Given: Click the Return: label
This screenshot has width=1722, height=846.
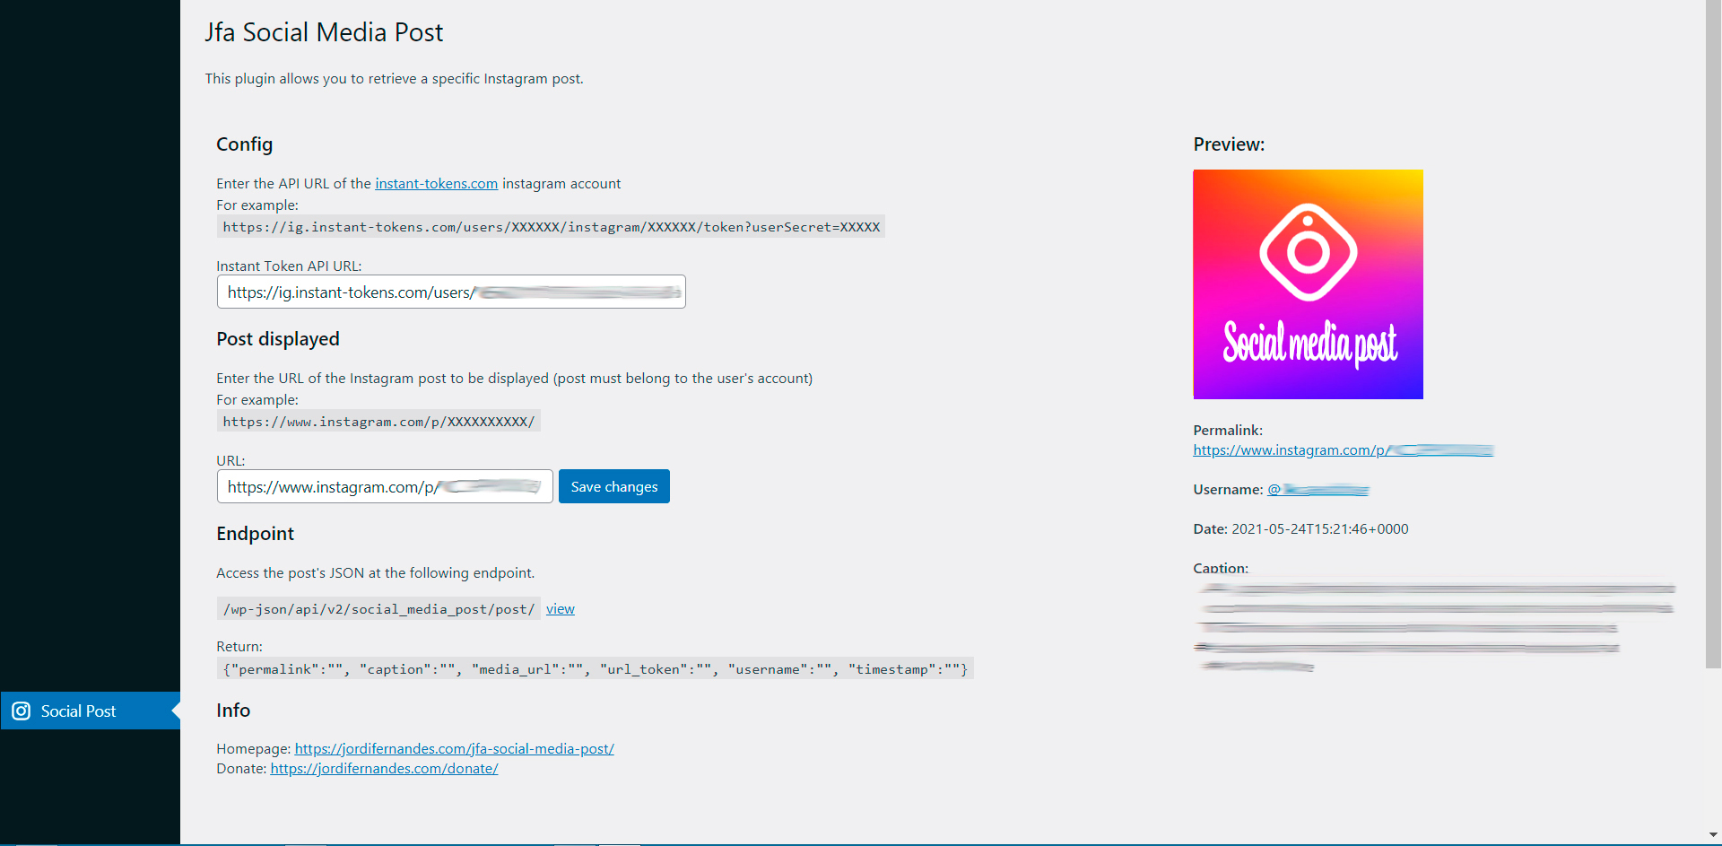Looking at the screenshot, I should pyautogui.click(x=239, y=646).
